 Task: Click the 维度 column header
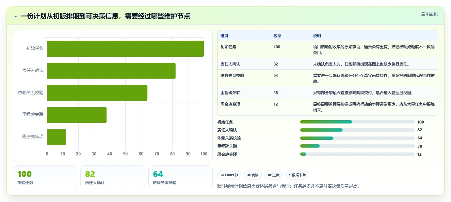click(224, 36)
